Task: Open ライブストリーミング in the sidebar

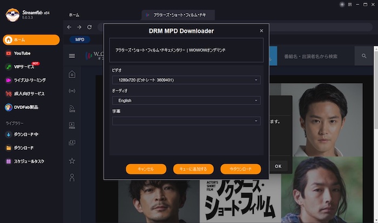Action: coord(30,80)
